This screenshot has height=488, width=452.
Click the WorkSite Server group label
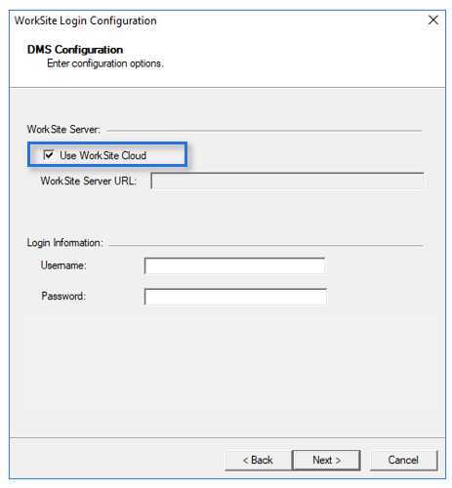click(63, 130)
